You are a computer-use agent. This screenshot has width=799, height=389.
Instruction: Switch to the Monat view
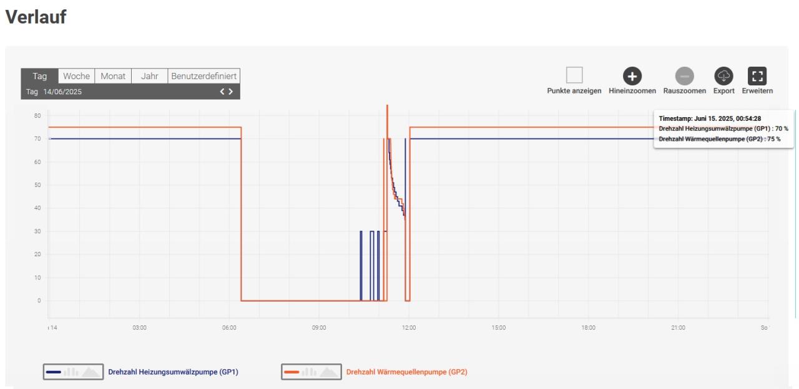click(113, 76)
